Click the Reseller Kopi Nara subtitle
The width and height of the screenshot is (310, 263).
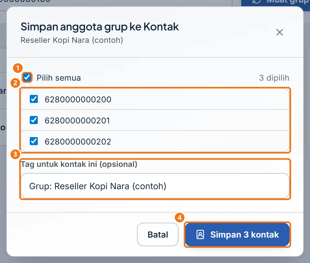pos(72,40)
